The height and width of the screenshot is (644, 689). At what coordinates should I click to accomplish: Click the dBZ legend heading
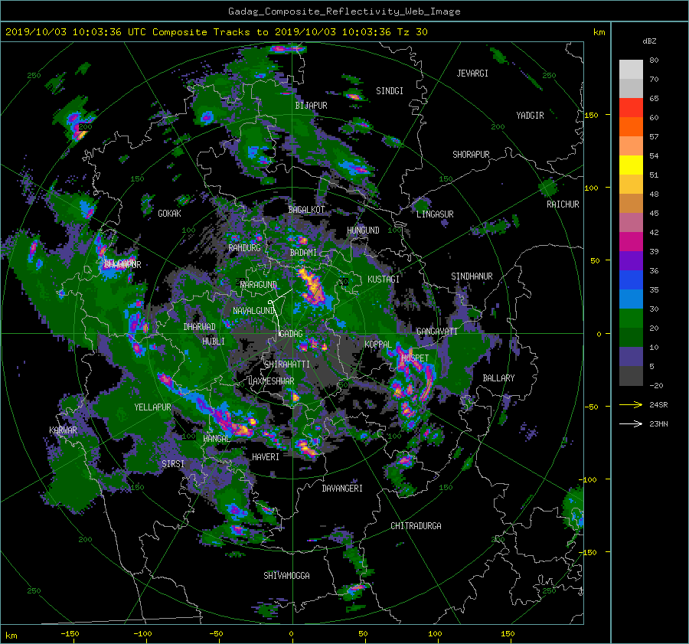pyautogui.click(x=649, y=41)
